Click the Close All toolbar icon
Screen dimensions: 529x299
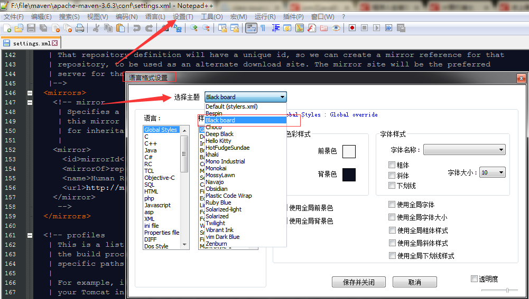(68, 28)
